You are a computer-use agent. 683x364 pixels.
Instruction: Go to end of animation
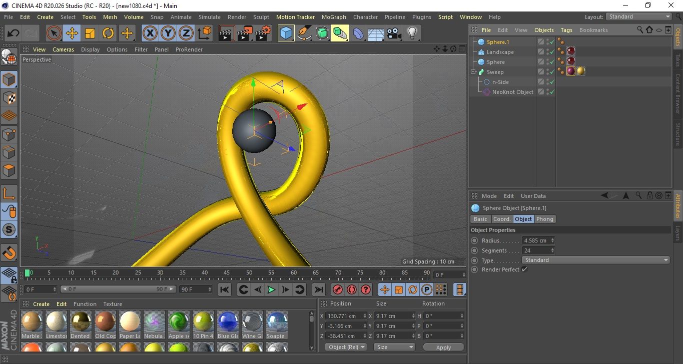point(318,289)
